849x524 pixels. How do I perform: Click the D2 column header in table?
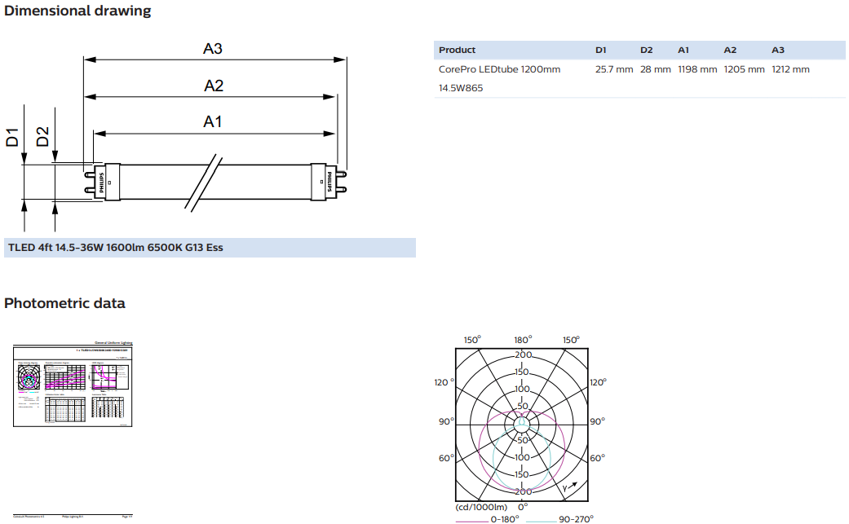(647, 50)
